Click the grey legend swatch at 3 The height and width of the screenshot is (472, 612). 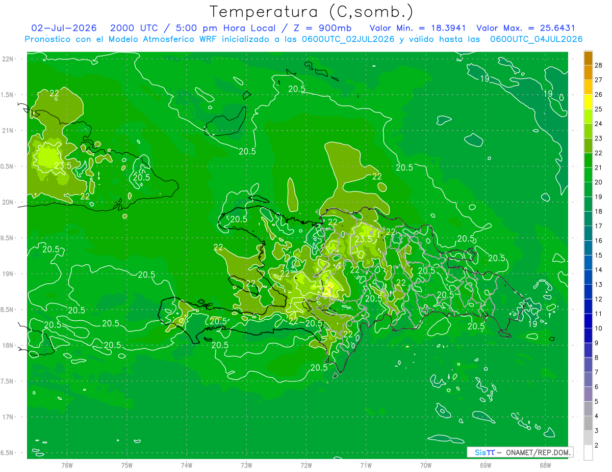pos(588,424)
